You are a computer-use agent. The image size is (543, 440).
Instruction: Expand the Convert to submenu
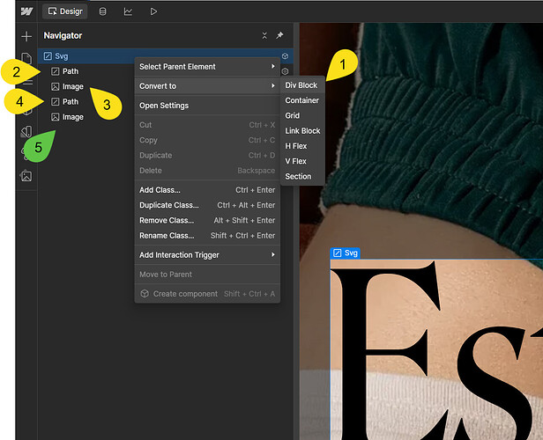click(x=207, y=85)
